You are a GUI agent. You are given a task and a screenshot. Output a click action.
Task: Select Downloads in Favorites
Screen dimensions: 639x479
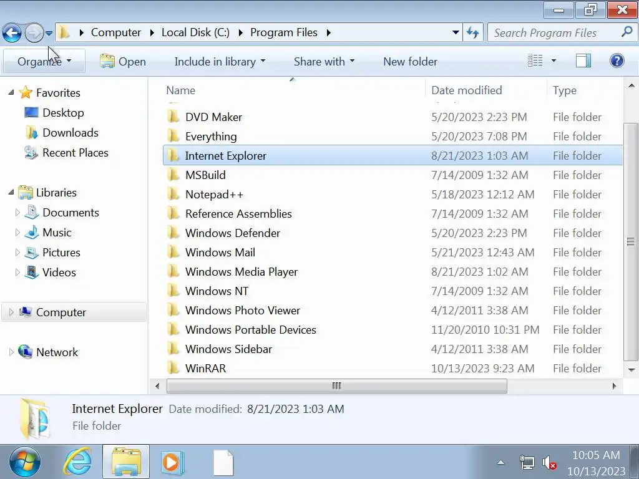click(x=70, y=133)
